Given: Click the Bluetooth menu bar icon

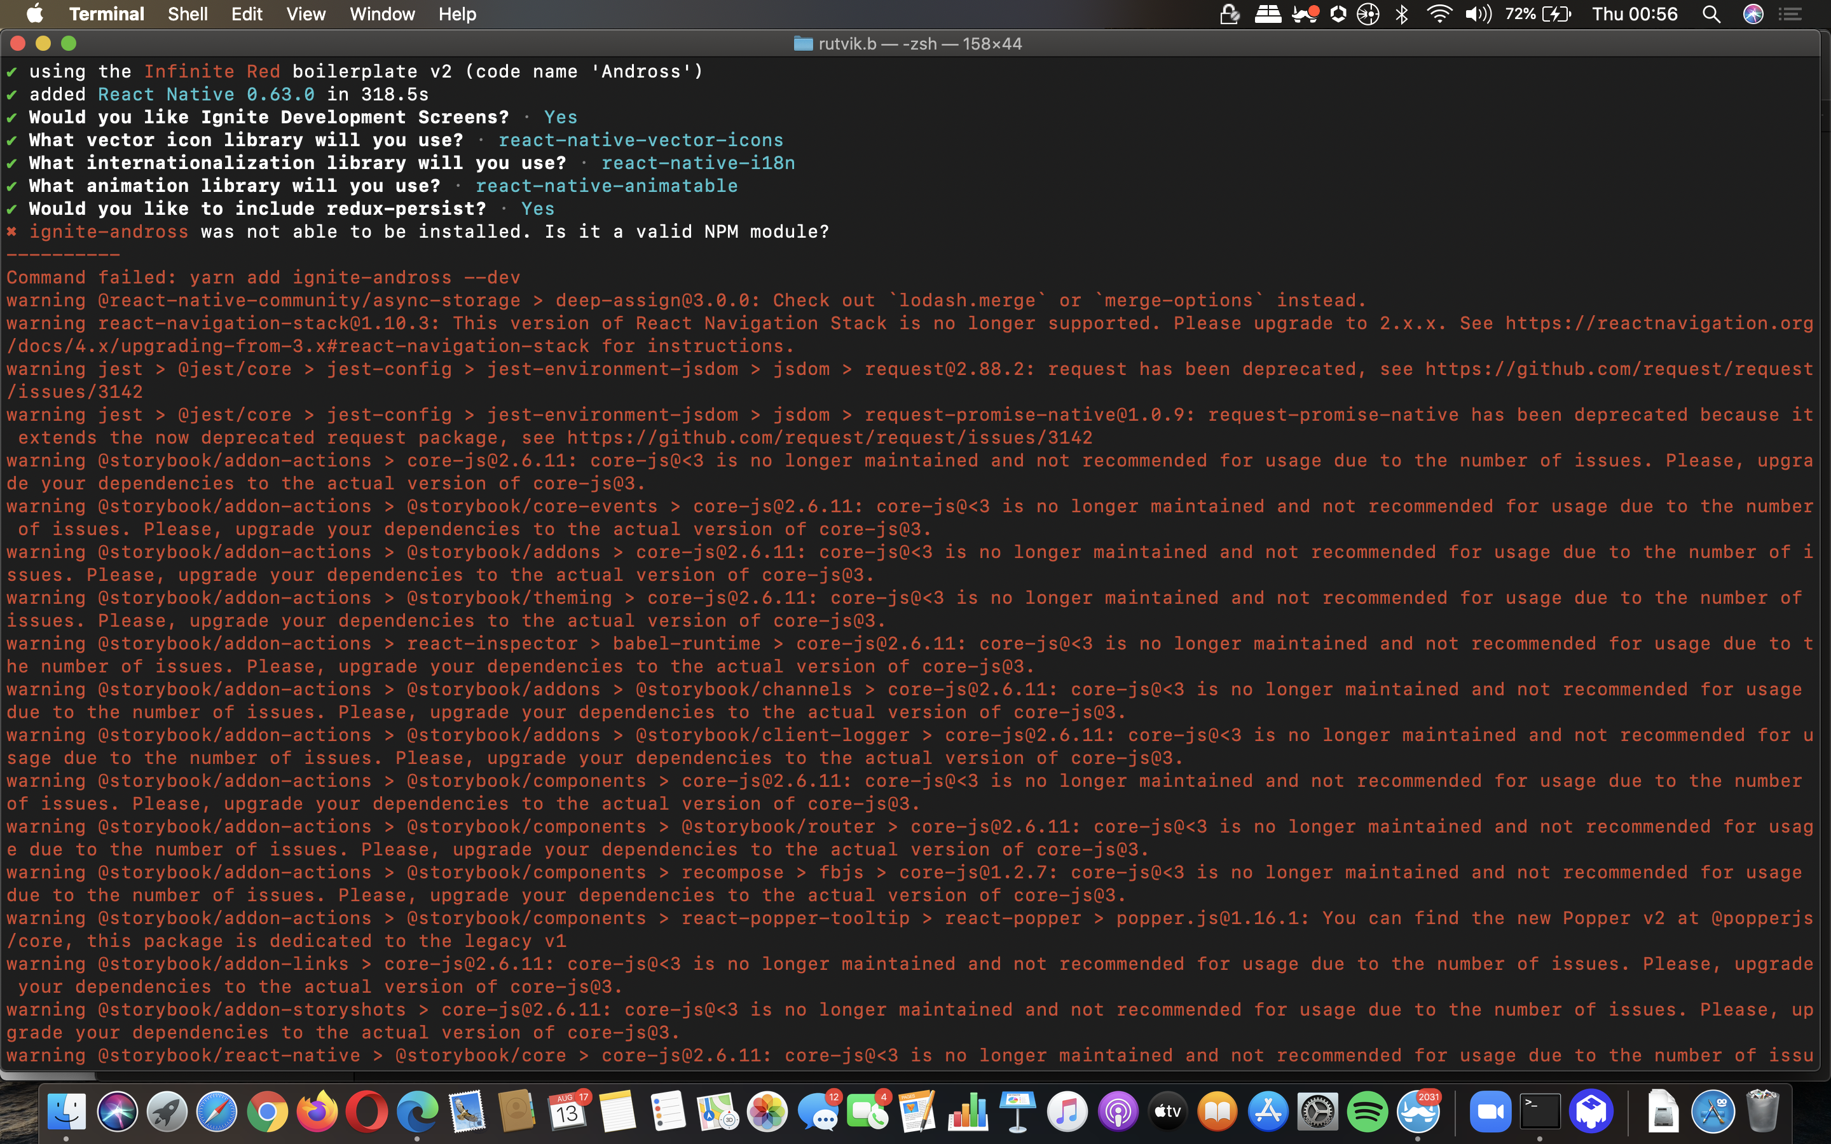Looking at the screenshot, I should 1401,13.
